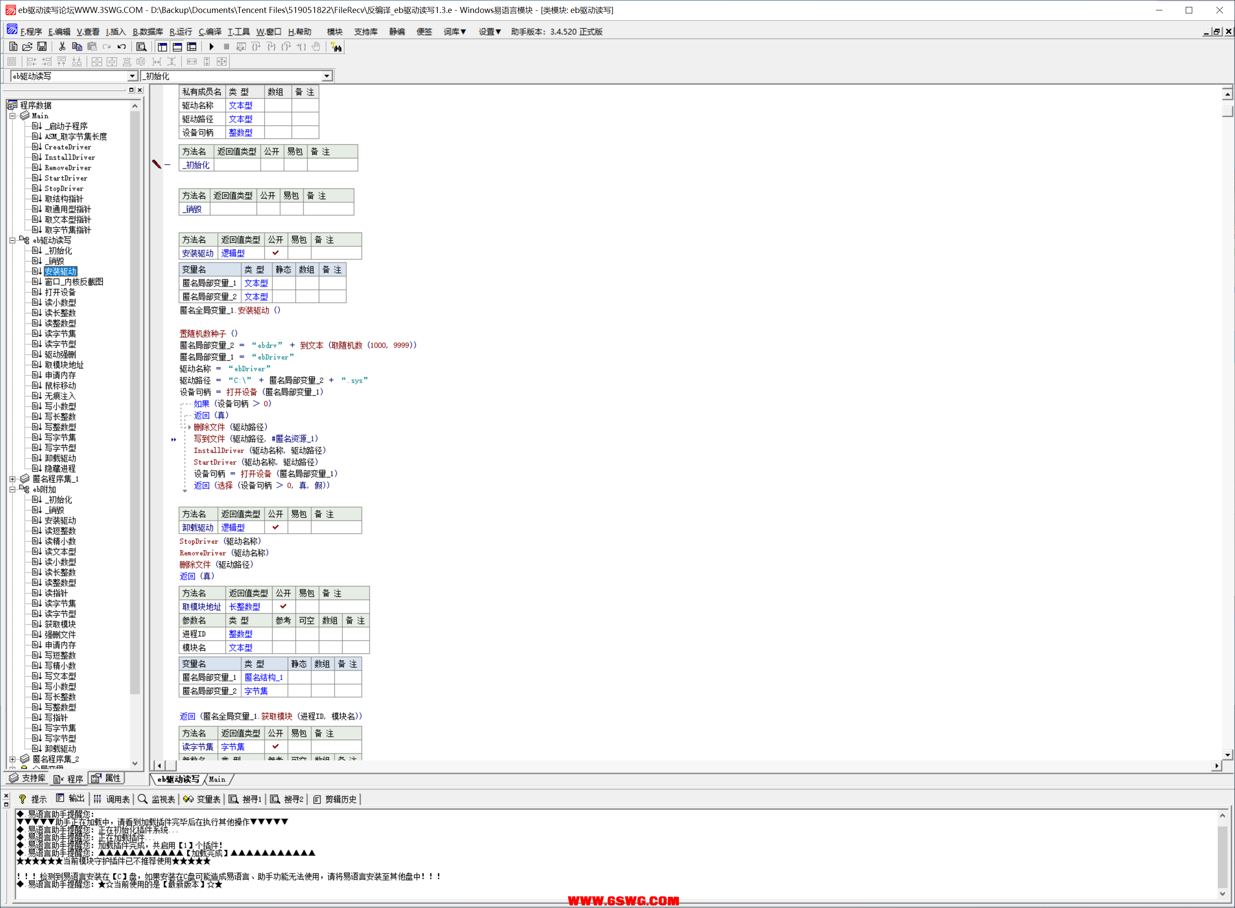Click the magnifier find icon in toolbar

tap(141, 47)
